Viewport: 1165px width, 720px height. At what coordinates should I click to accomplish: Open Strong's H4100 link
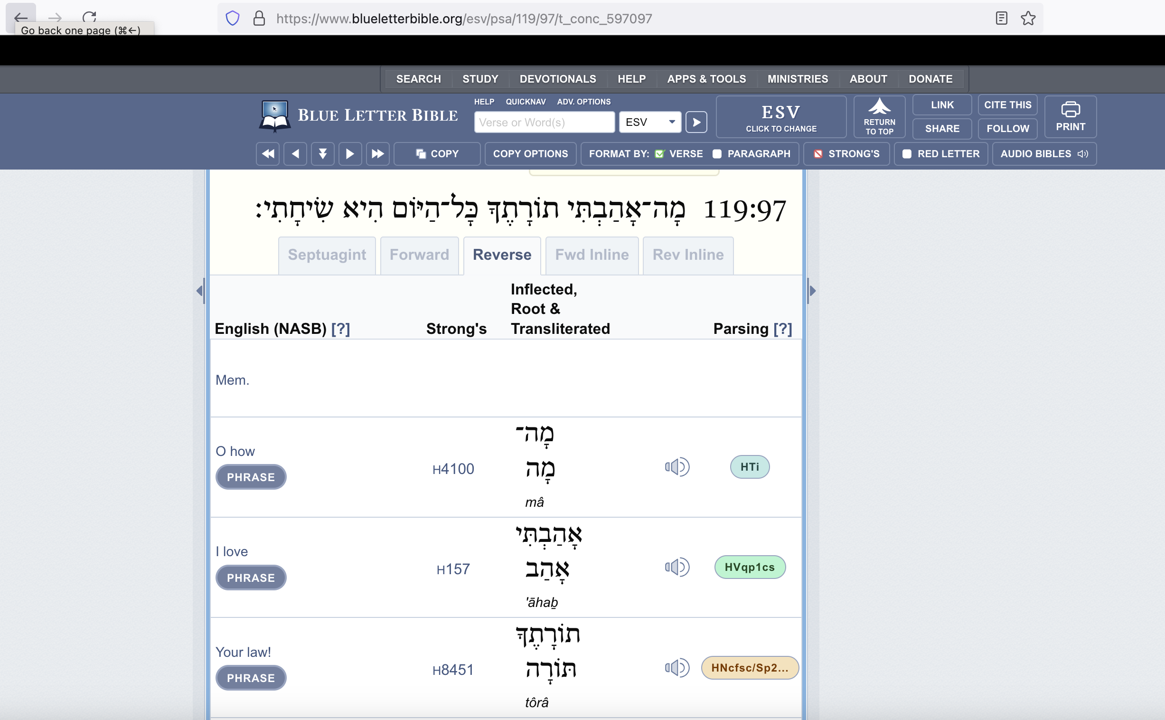tap(453, 469)
